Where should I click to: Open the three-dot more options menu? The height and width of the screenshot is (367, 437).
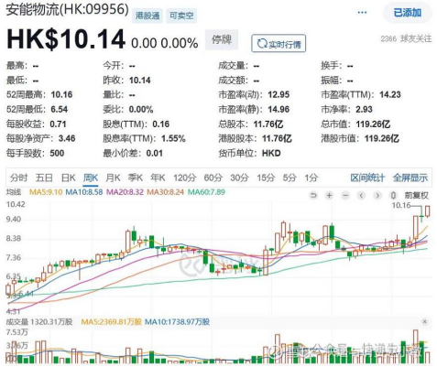click(362, 13)
